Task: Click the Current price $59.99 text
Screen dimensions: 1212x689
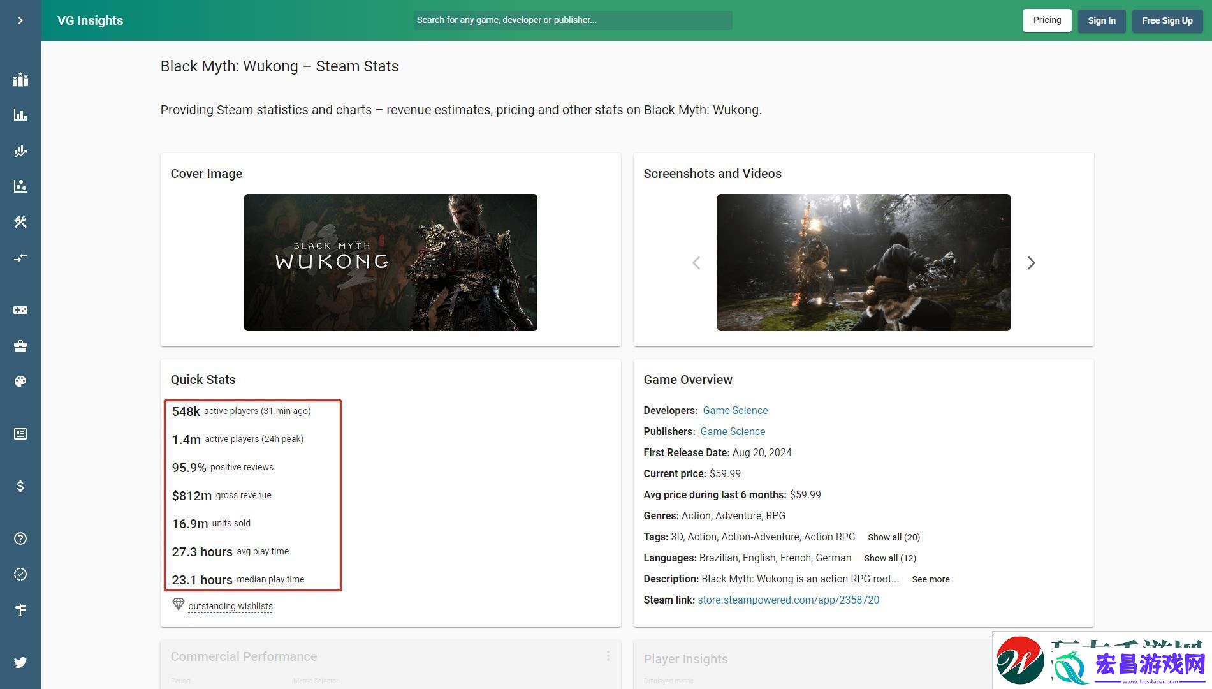Action: [692, 473]
